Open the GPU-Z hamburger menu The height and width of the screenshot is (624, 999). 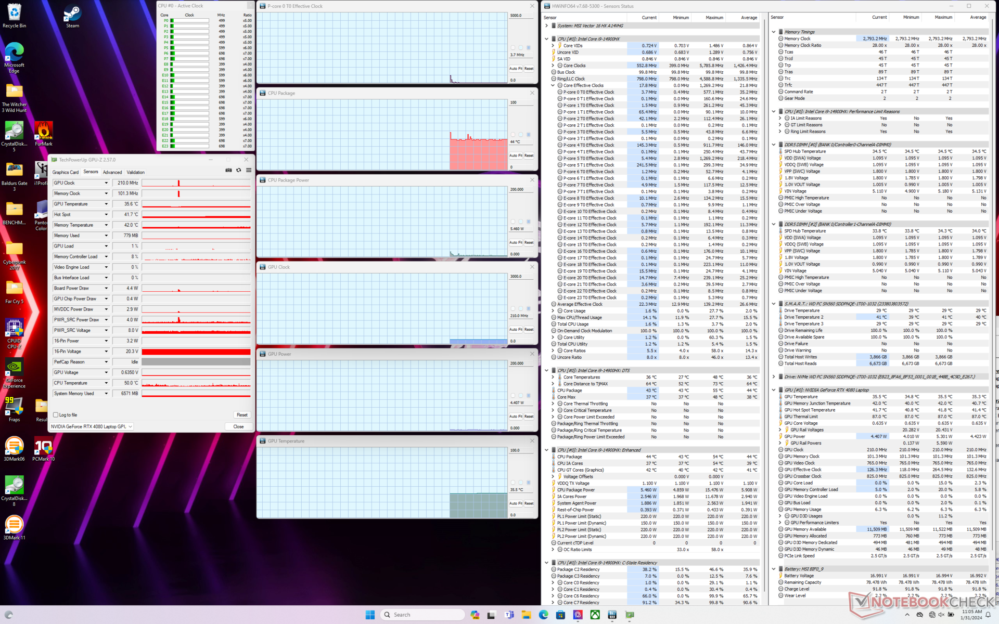[x=249, y=170]
